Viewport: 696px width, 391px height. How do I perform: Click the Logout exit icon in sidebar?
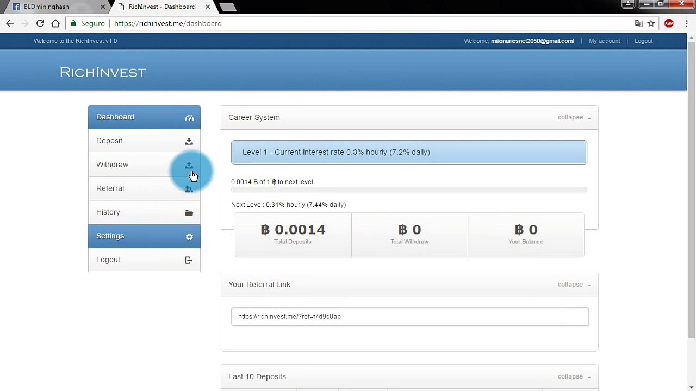[189, 260]
